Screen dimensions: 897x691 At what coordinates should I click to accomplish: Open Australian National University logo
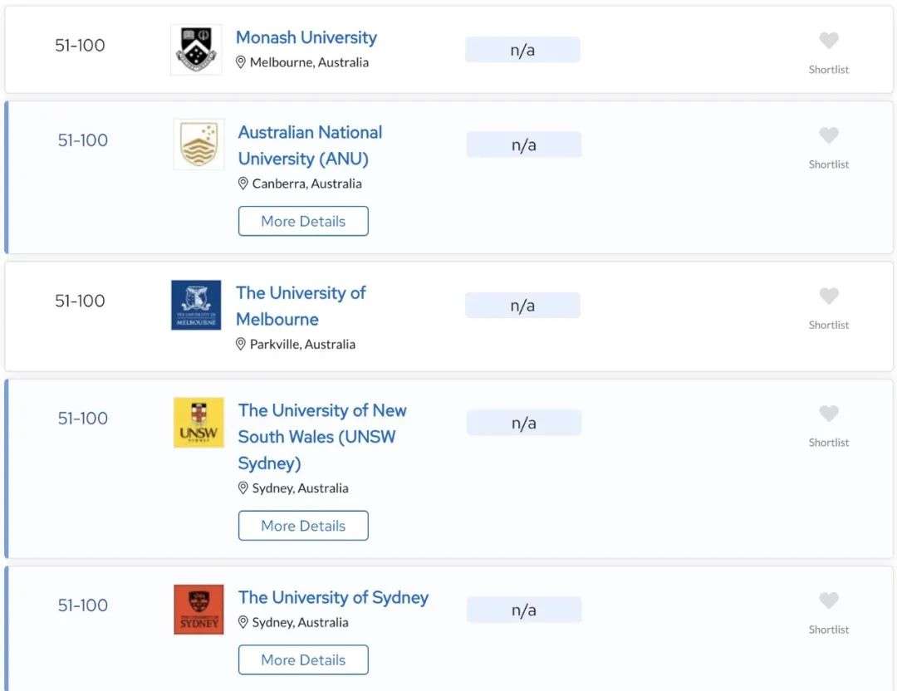199,145
